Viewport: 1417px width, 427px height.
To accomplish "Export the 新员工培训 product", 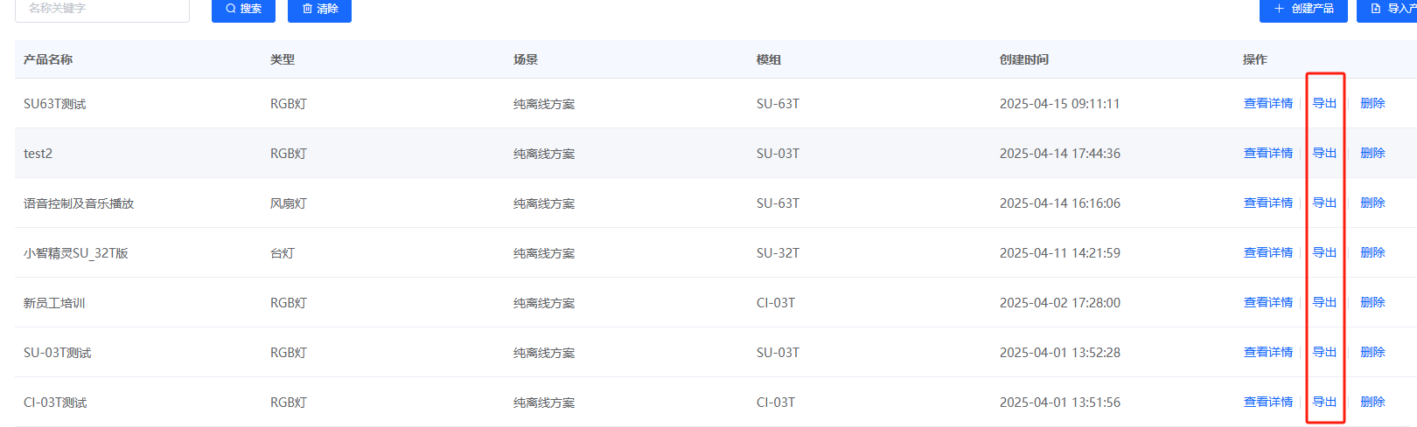I will (x=1324, y=302).
